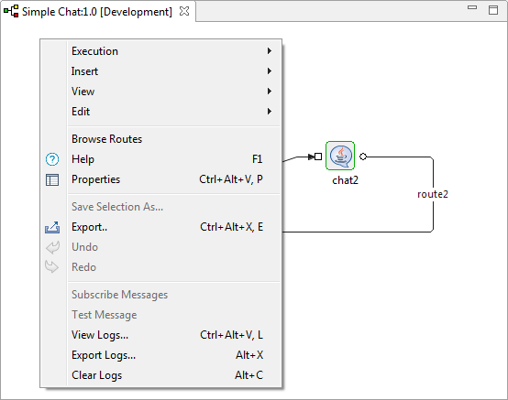The width and height of the screenshot is (508, 400).
Task: Switch to Simple Chat:1.0 [Development] tab
Action: 97,12
